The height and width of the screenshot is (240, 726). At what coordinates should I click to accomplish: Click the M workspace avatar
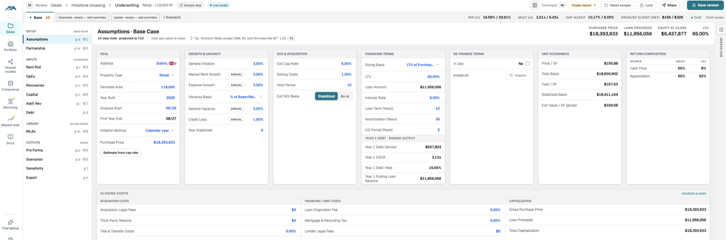pyautogui.click(x=30, y=5)
